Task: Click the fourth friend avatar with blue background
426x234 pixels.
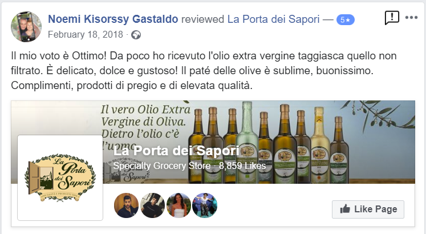Action: pos(205,205)
